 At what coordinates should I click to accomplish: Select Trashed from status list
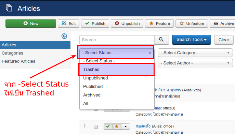[117, 70]
